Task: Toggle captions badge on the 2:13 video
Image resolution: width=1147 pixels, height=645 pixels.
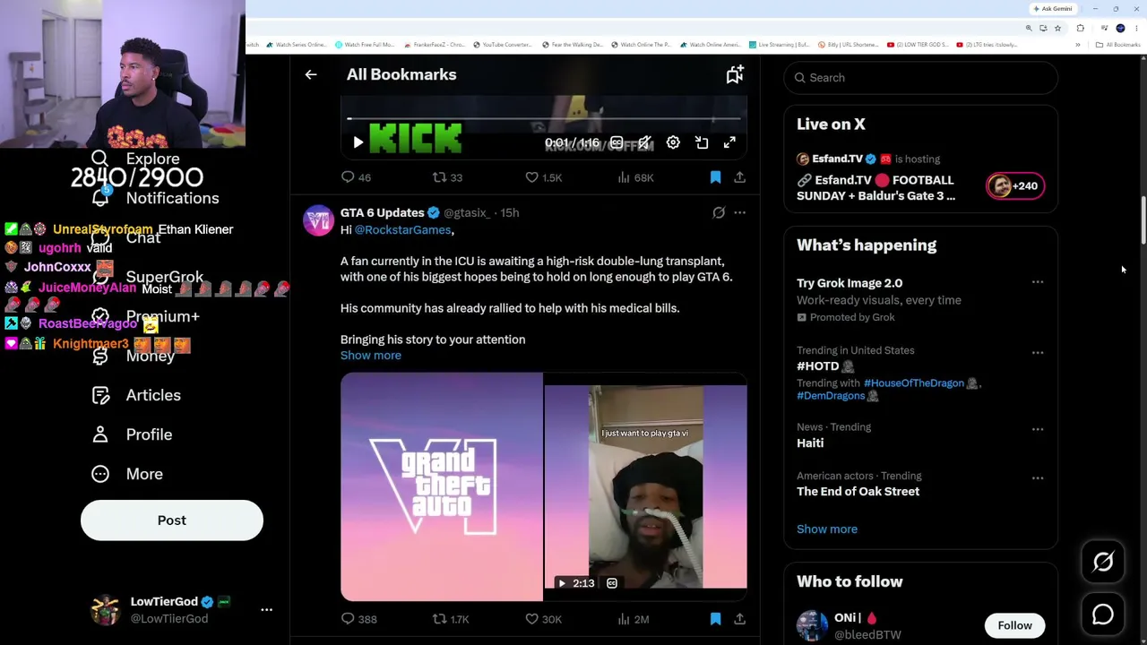Action: (x=612, y=583)
